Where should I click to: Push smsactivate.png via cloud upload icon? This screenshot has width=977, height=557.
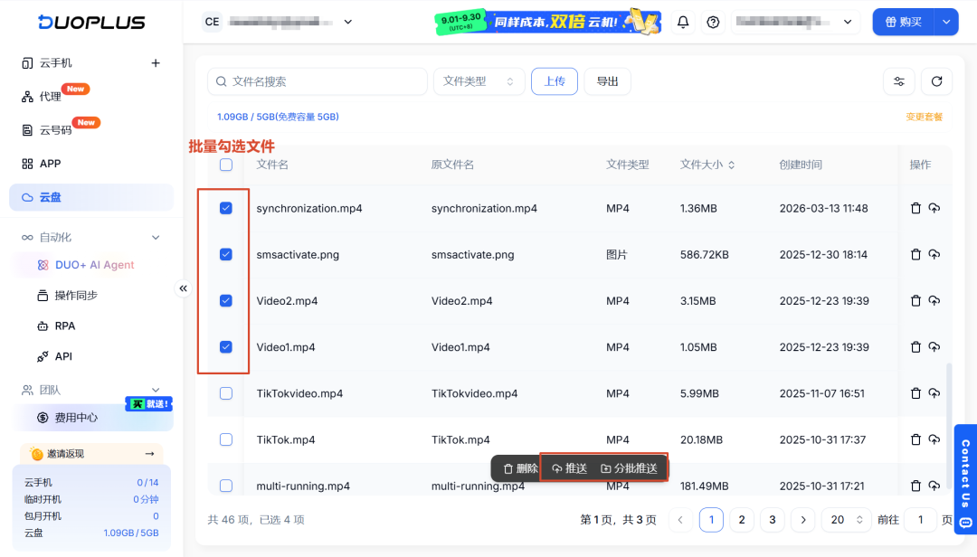coord(934,254)
